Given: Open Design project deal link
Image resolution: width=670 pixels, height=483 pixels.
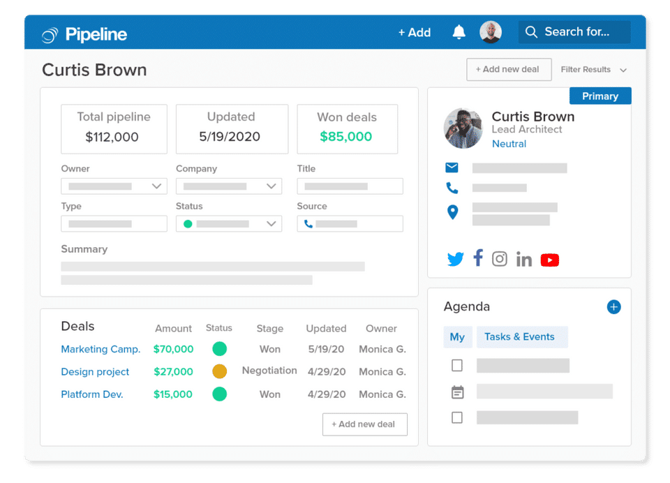Looking at the screenshot, I should [x=95, y=372].
